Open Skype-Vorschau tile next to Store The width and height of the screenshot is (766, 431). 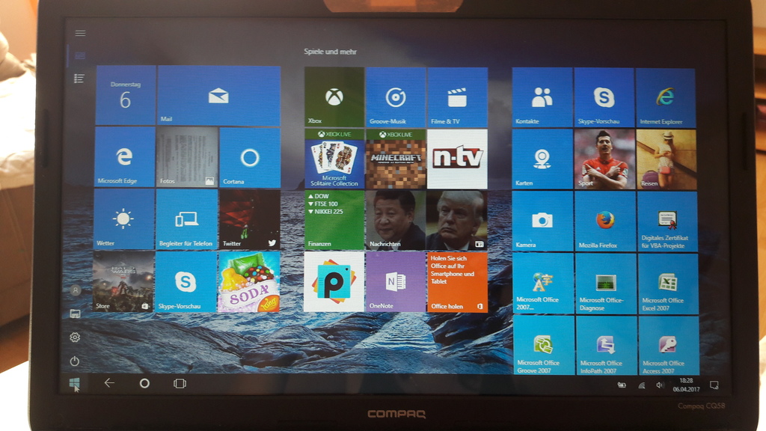tap(186, 282)
